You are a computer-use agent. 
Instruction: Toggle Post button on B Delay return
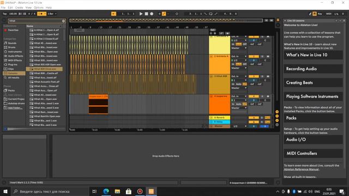click(x=267, y=122)
